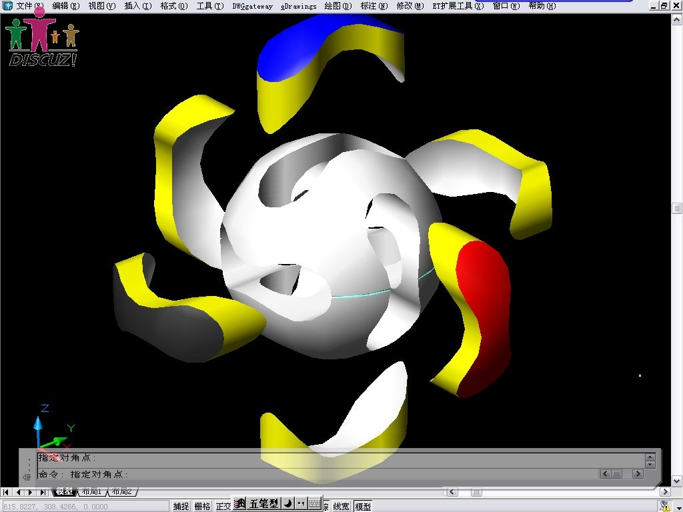The image size is (683, 512).
Task: Open the 视图 (View) menu
Action: click(102, 6)
